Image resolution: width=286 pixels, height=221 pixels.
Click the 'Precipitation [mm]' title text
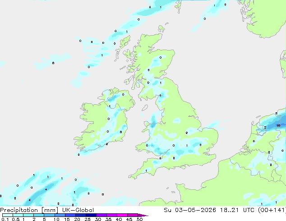[x=29, y=210]
